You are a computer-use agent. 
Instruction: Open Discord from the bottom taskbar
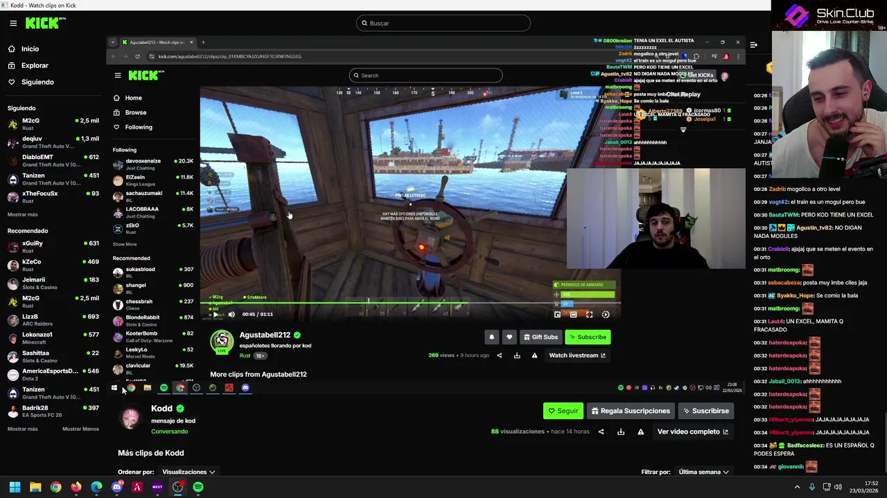pos(116,487)
